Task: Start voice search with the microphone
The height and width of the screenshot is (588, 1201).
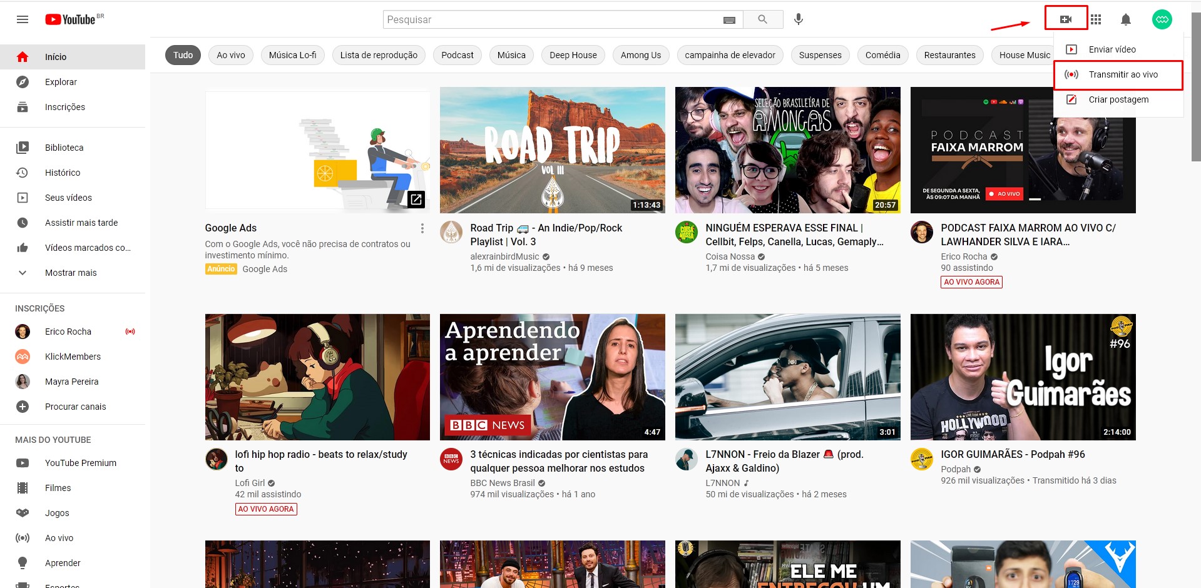Action: click(x=799, y=19)
